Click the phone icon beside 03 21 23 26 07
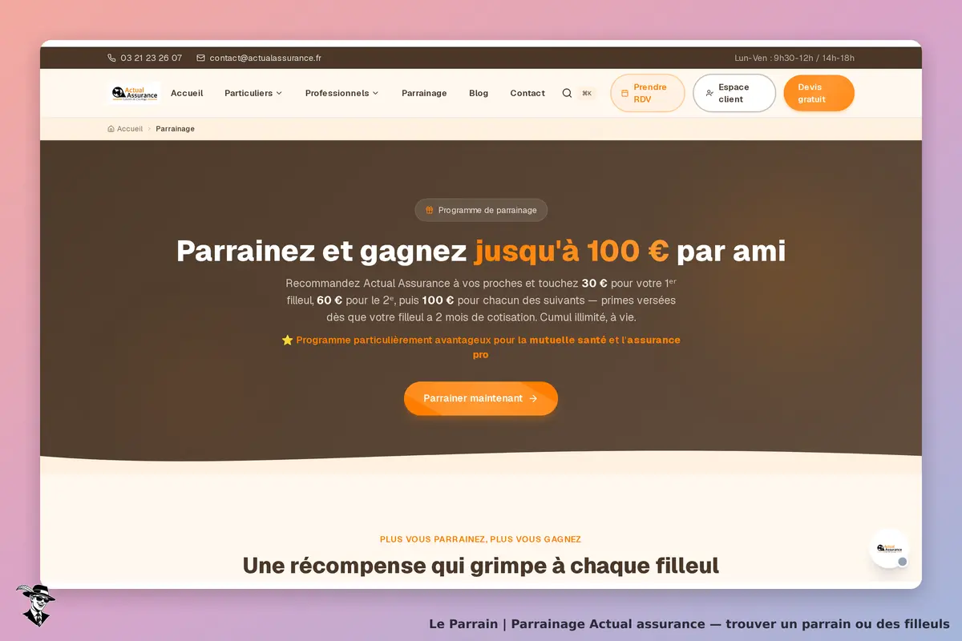This screenshot has width=962, height=641. click(x=111, y=58)
